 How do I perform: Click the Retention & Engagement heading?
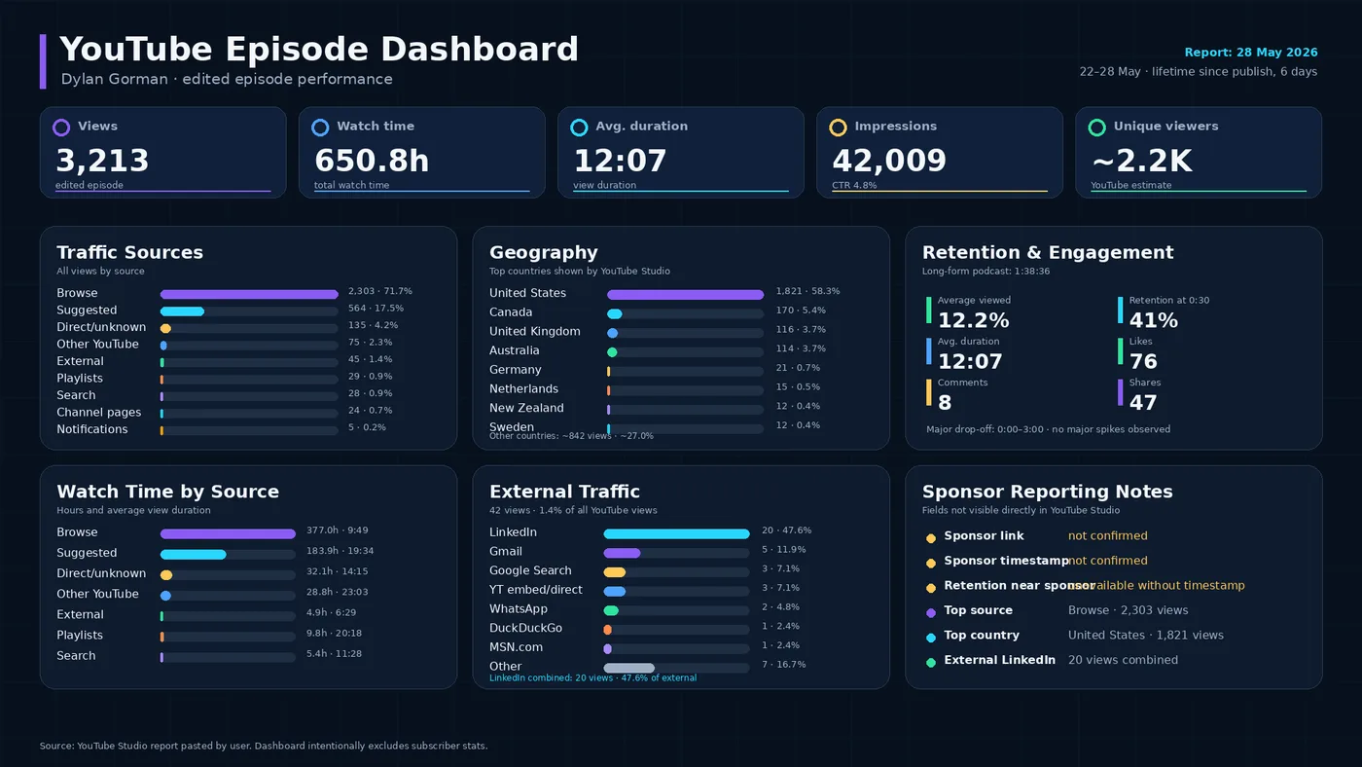[1048, 253]
